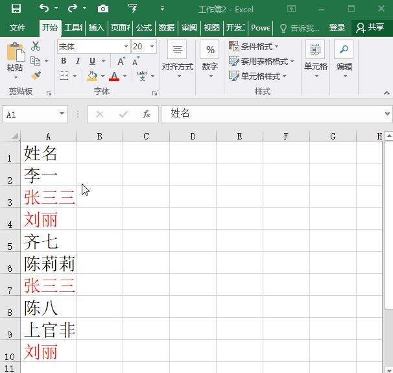
Task: Open the 条件格式 conditional formatting menu
Action: [254, 46]
